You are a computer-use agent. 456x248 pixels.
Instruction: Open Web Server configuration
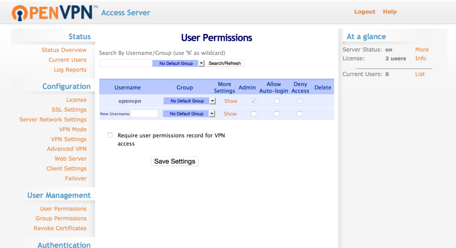[x=70, y=159]
